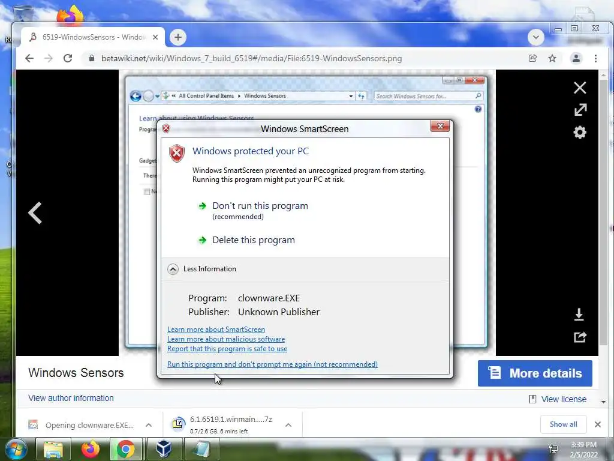The height and width of the screenshot is (461, 614).
Task: Open VirtualBox cube icon on taskbar
Action: point(163,450)
